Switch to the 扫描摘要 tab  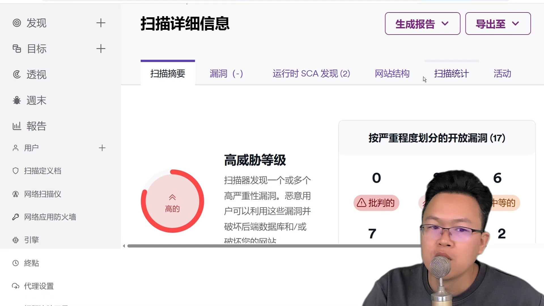168,73
